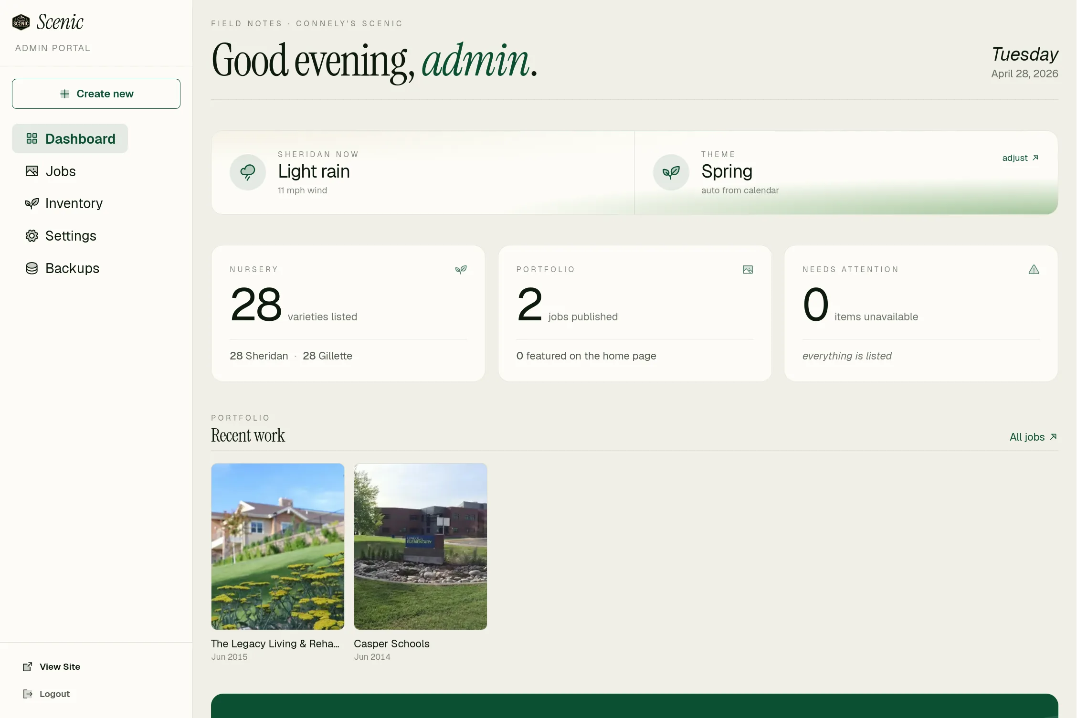Image resolution: width=1077 pixels, height=718 pixels.
Task: Click the 'April 28, 2026' date
Action: coord(1024,74)
